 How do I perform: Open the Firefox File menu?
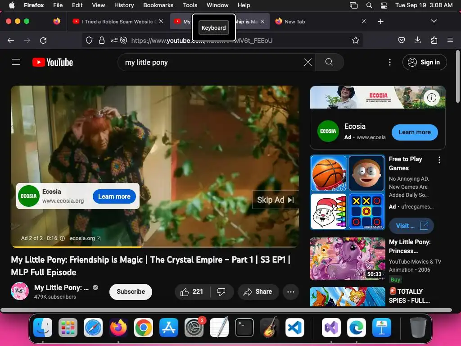(x=58, y=5)
